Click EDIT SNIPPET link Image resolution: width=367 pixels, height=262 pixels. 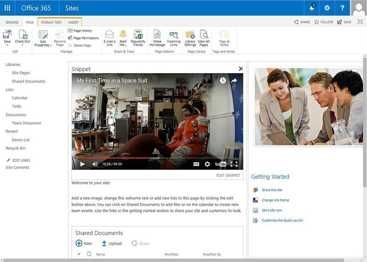tap(228, 175)
